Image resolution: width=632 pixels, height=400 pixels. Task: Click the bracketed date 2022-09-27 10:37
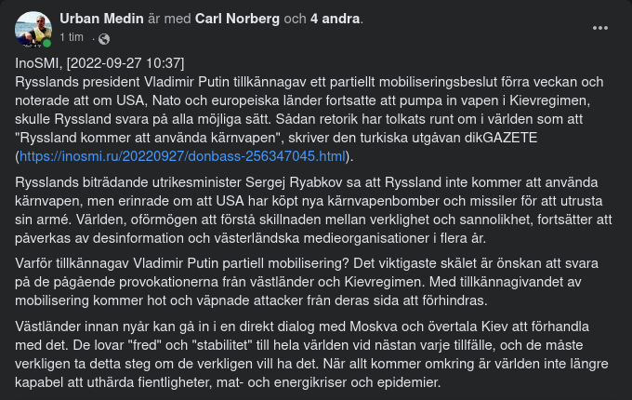[x=125, y=63]
